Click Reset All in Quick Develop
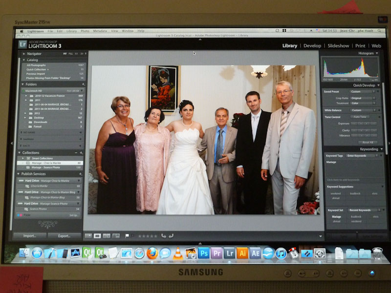Image resolution: width=391 pixels, height=293 pixels. [368, 143]
